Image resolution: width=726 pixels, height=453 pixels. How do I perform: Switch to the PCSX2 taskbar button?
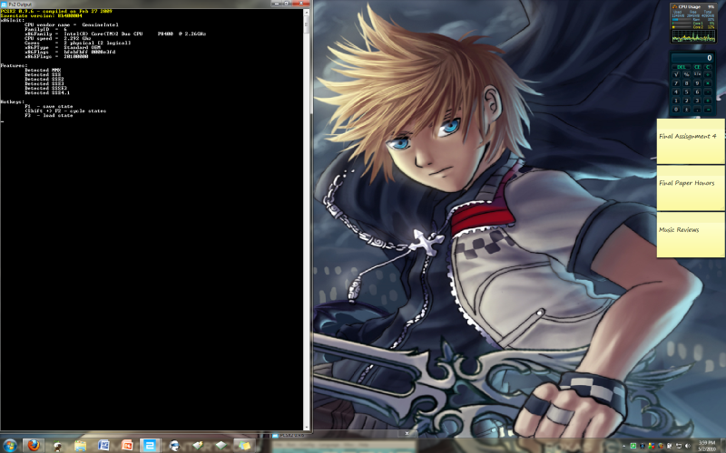[149, 446]
